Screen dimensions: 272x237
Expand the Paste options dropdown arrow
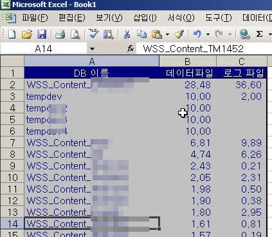[x=167, y=34]
